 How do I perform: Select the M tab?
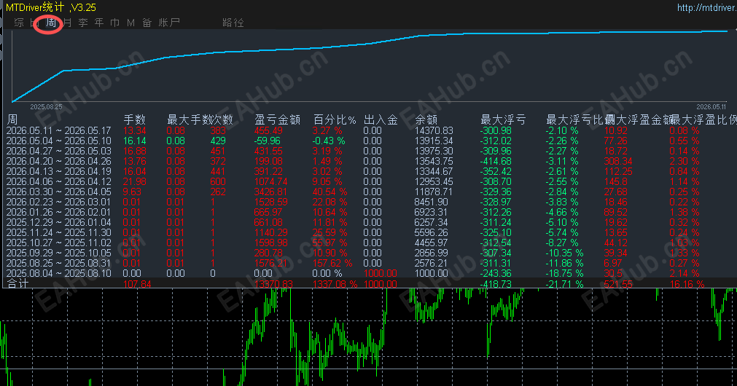[x=130, y=23]
